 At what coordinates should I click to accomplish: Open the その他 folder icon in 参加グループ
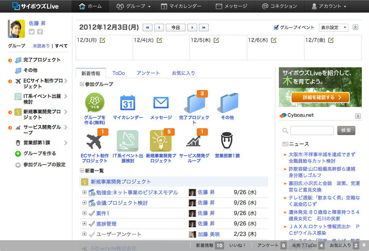(x=228, y=103)
